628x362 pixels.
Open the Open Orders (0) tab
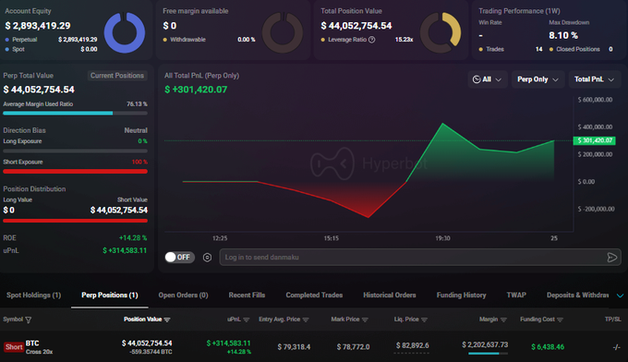[183, 296]
